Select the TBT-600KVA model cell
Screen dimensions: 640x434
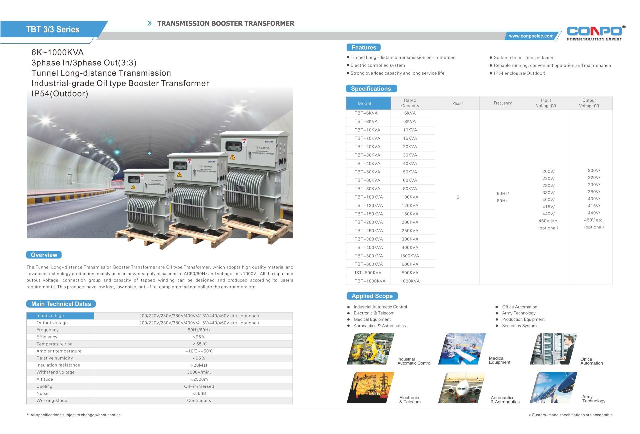click(368, 264)
